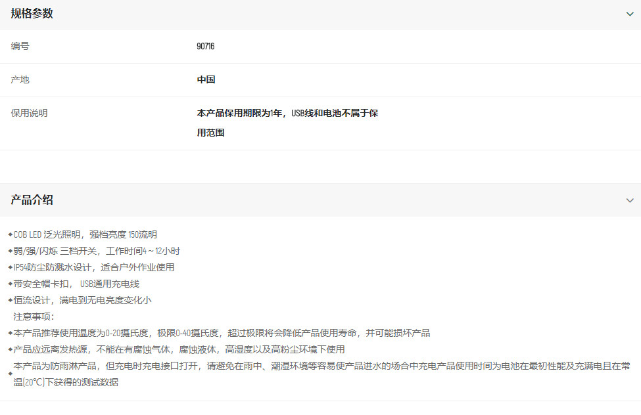Click the 产品介绍 section heading
641x415 pixels.
click(x=32, y=200)
